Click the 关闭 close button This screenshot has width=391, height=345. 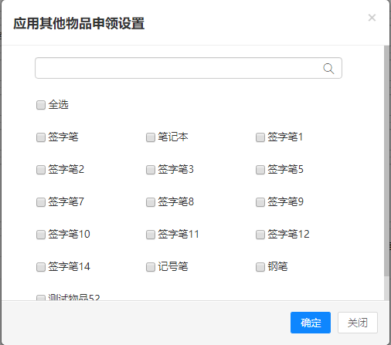click(358, 323)
